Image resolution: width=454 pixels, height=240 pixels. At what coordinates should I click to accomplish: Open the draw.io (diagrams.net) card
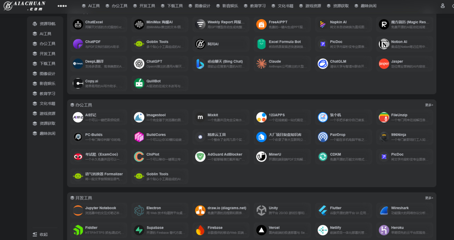(x=221, y=210)
